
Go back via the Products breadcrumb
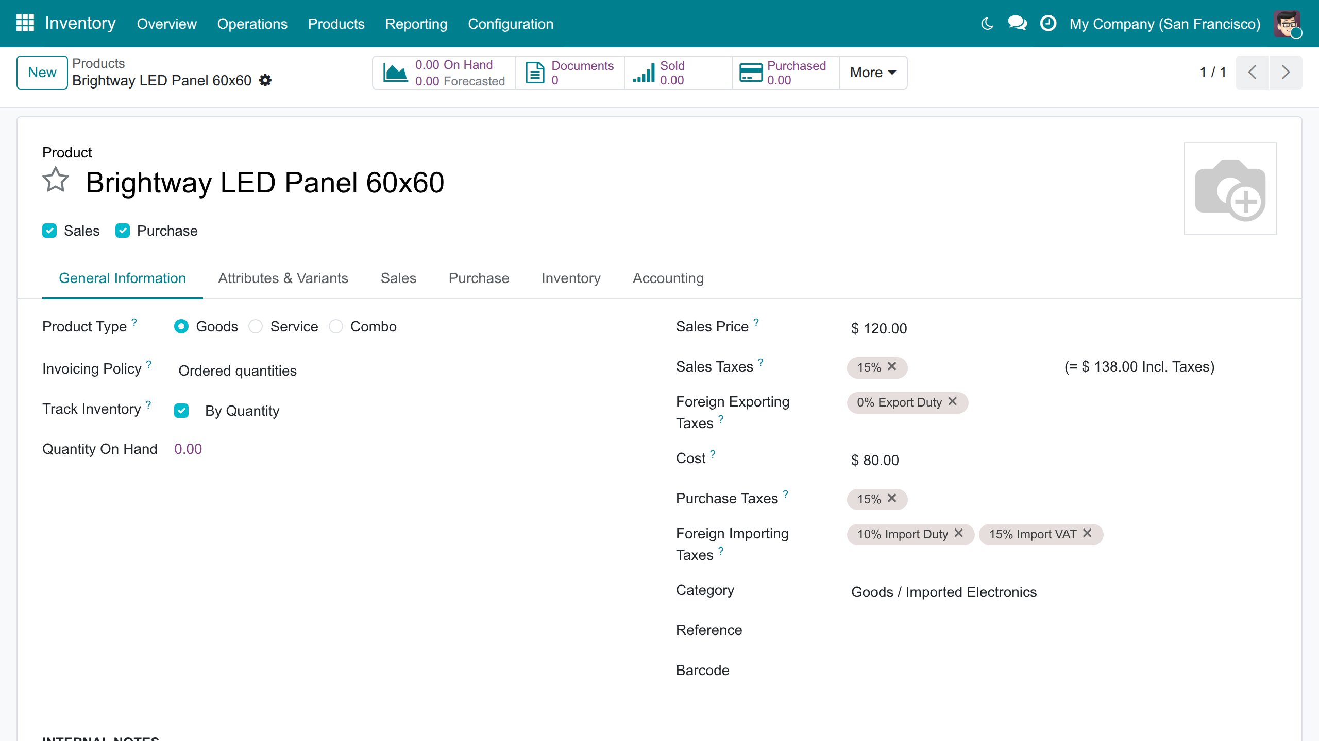tap(98, 63)
